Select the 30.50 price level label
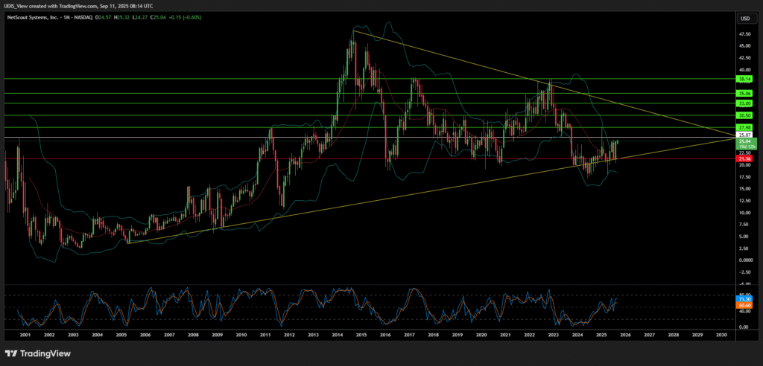763x366 pixels. [744, 115]
